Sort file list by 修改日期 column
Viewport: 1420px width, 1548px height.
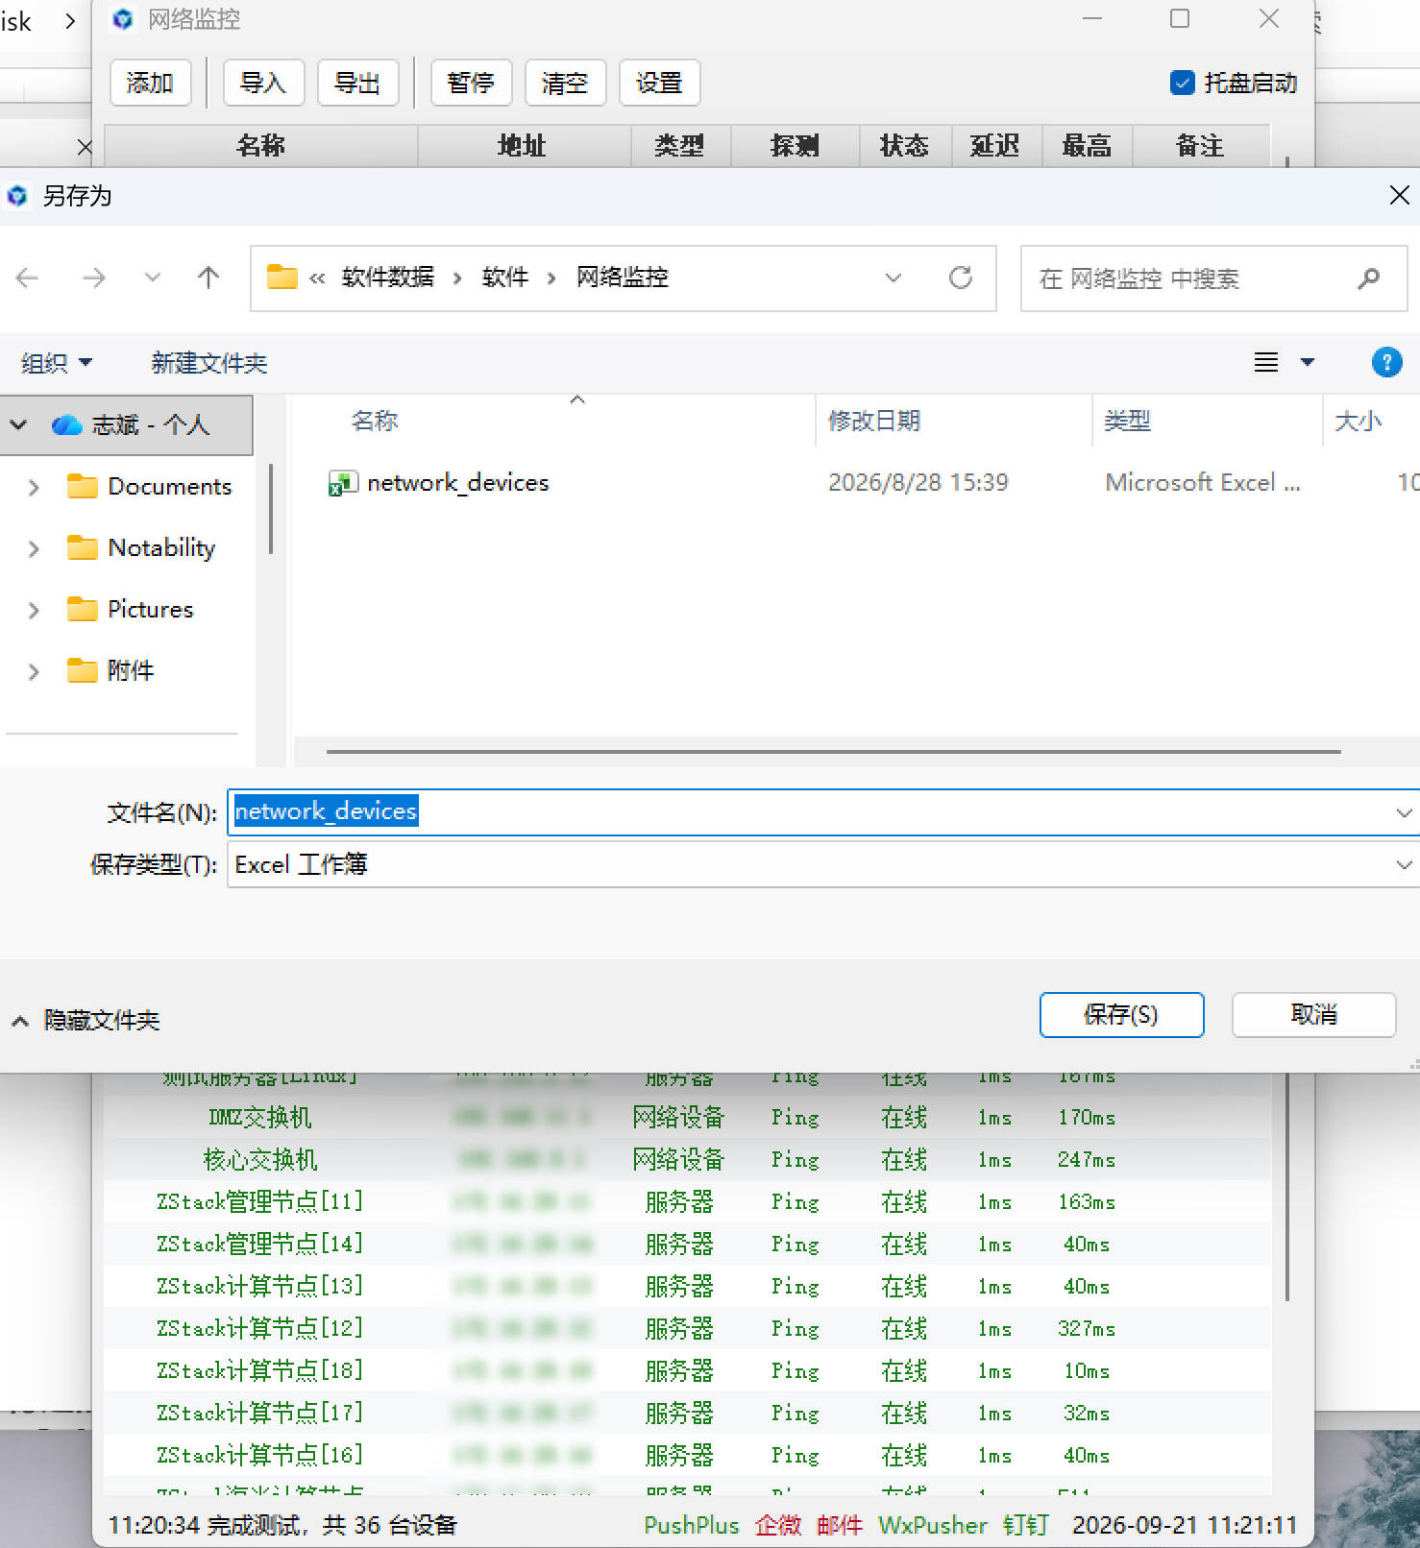click(874, 421)
